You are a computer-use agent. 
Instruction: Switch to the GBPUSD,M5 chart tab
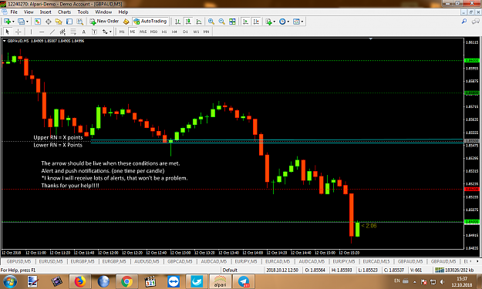pos(19,261)
